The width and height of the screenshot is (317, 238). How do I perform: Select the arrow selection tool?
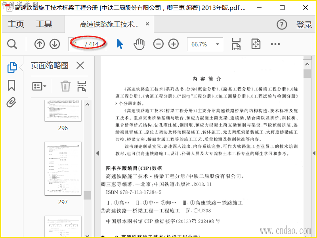[x=120, y=44]
